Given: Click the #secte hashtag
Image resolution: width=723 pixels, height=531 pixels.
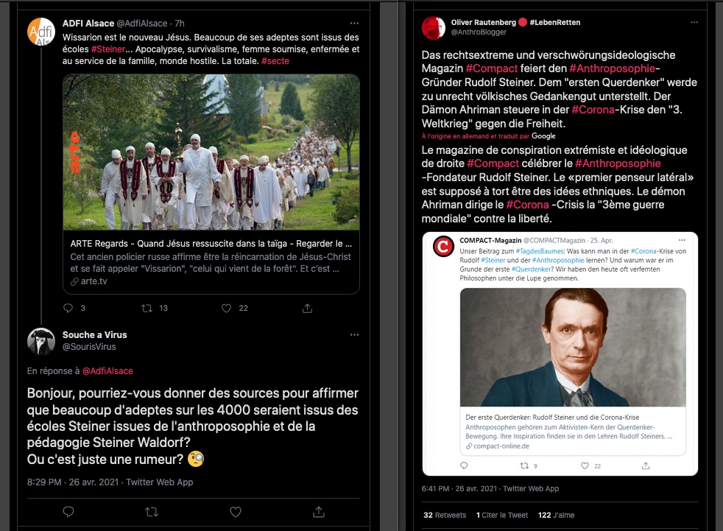Looking at the screenshot, I should (x=275, y=61).
